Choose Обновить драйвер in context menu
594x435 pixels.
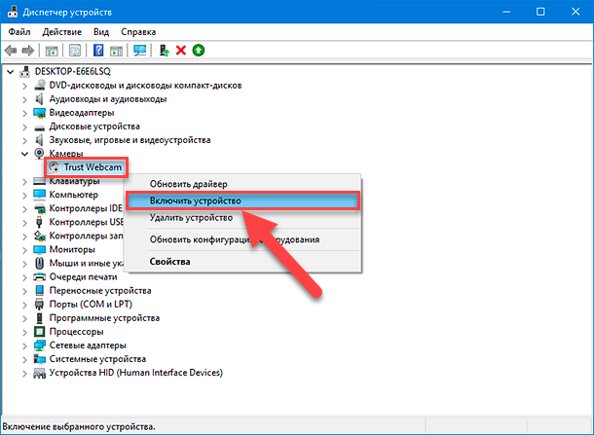(x=242, y=184)
